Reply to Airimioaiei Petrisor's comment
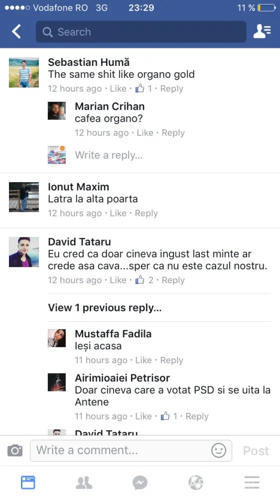 (x=197, y=416)
